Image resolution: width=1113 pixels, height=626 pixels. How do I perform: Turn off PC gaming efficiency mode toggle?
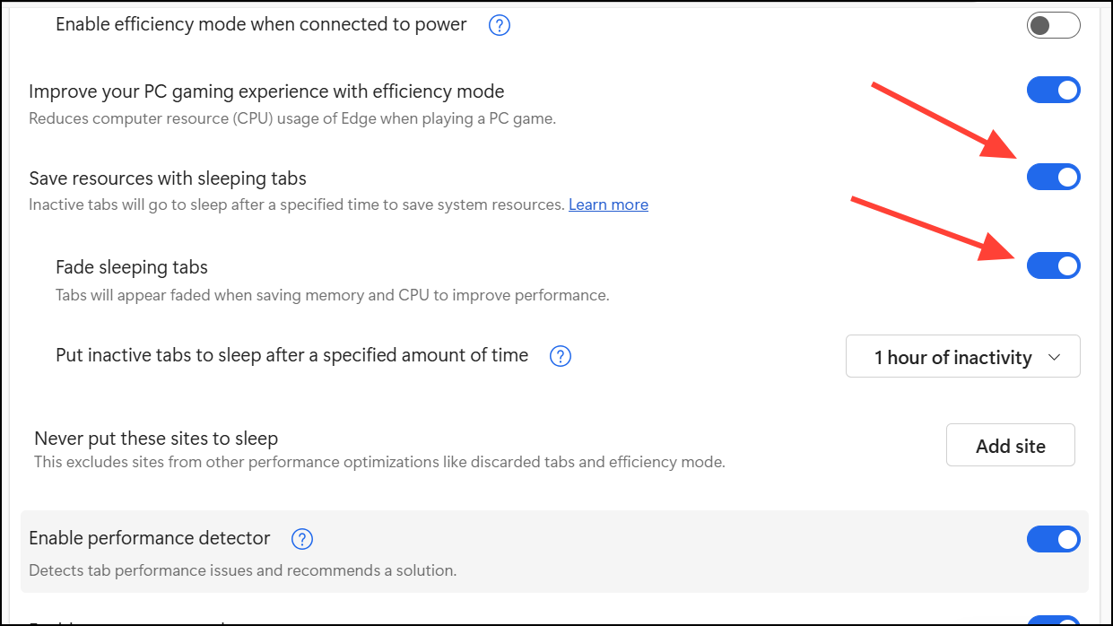[x=1053, y=91]
